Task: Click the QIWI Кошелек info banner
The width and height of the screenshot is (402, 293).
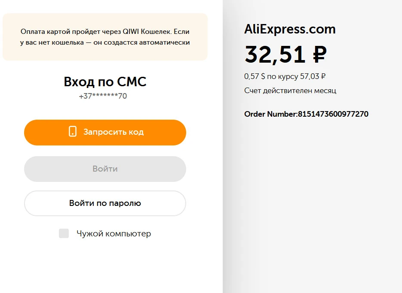Action: 105,37
